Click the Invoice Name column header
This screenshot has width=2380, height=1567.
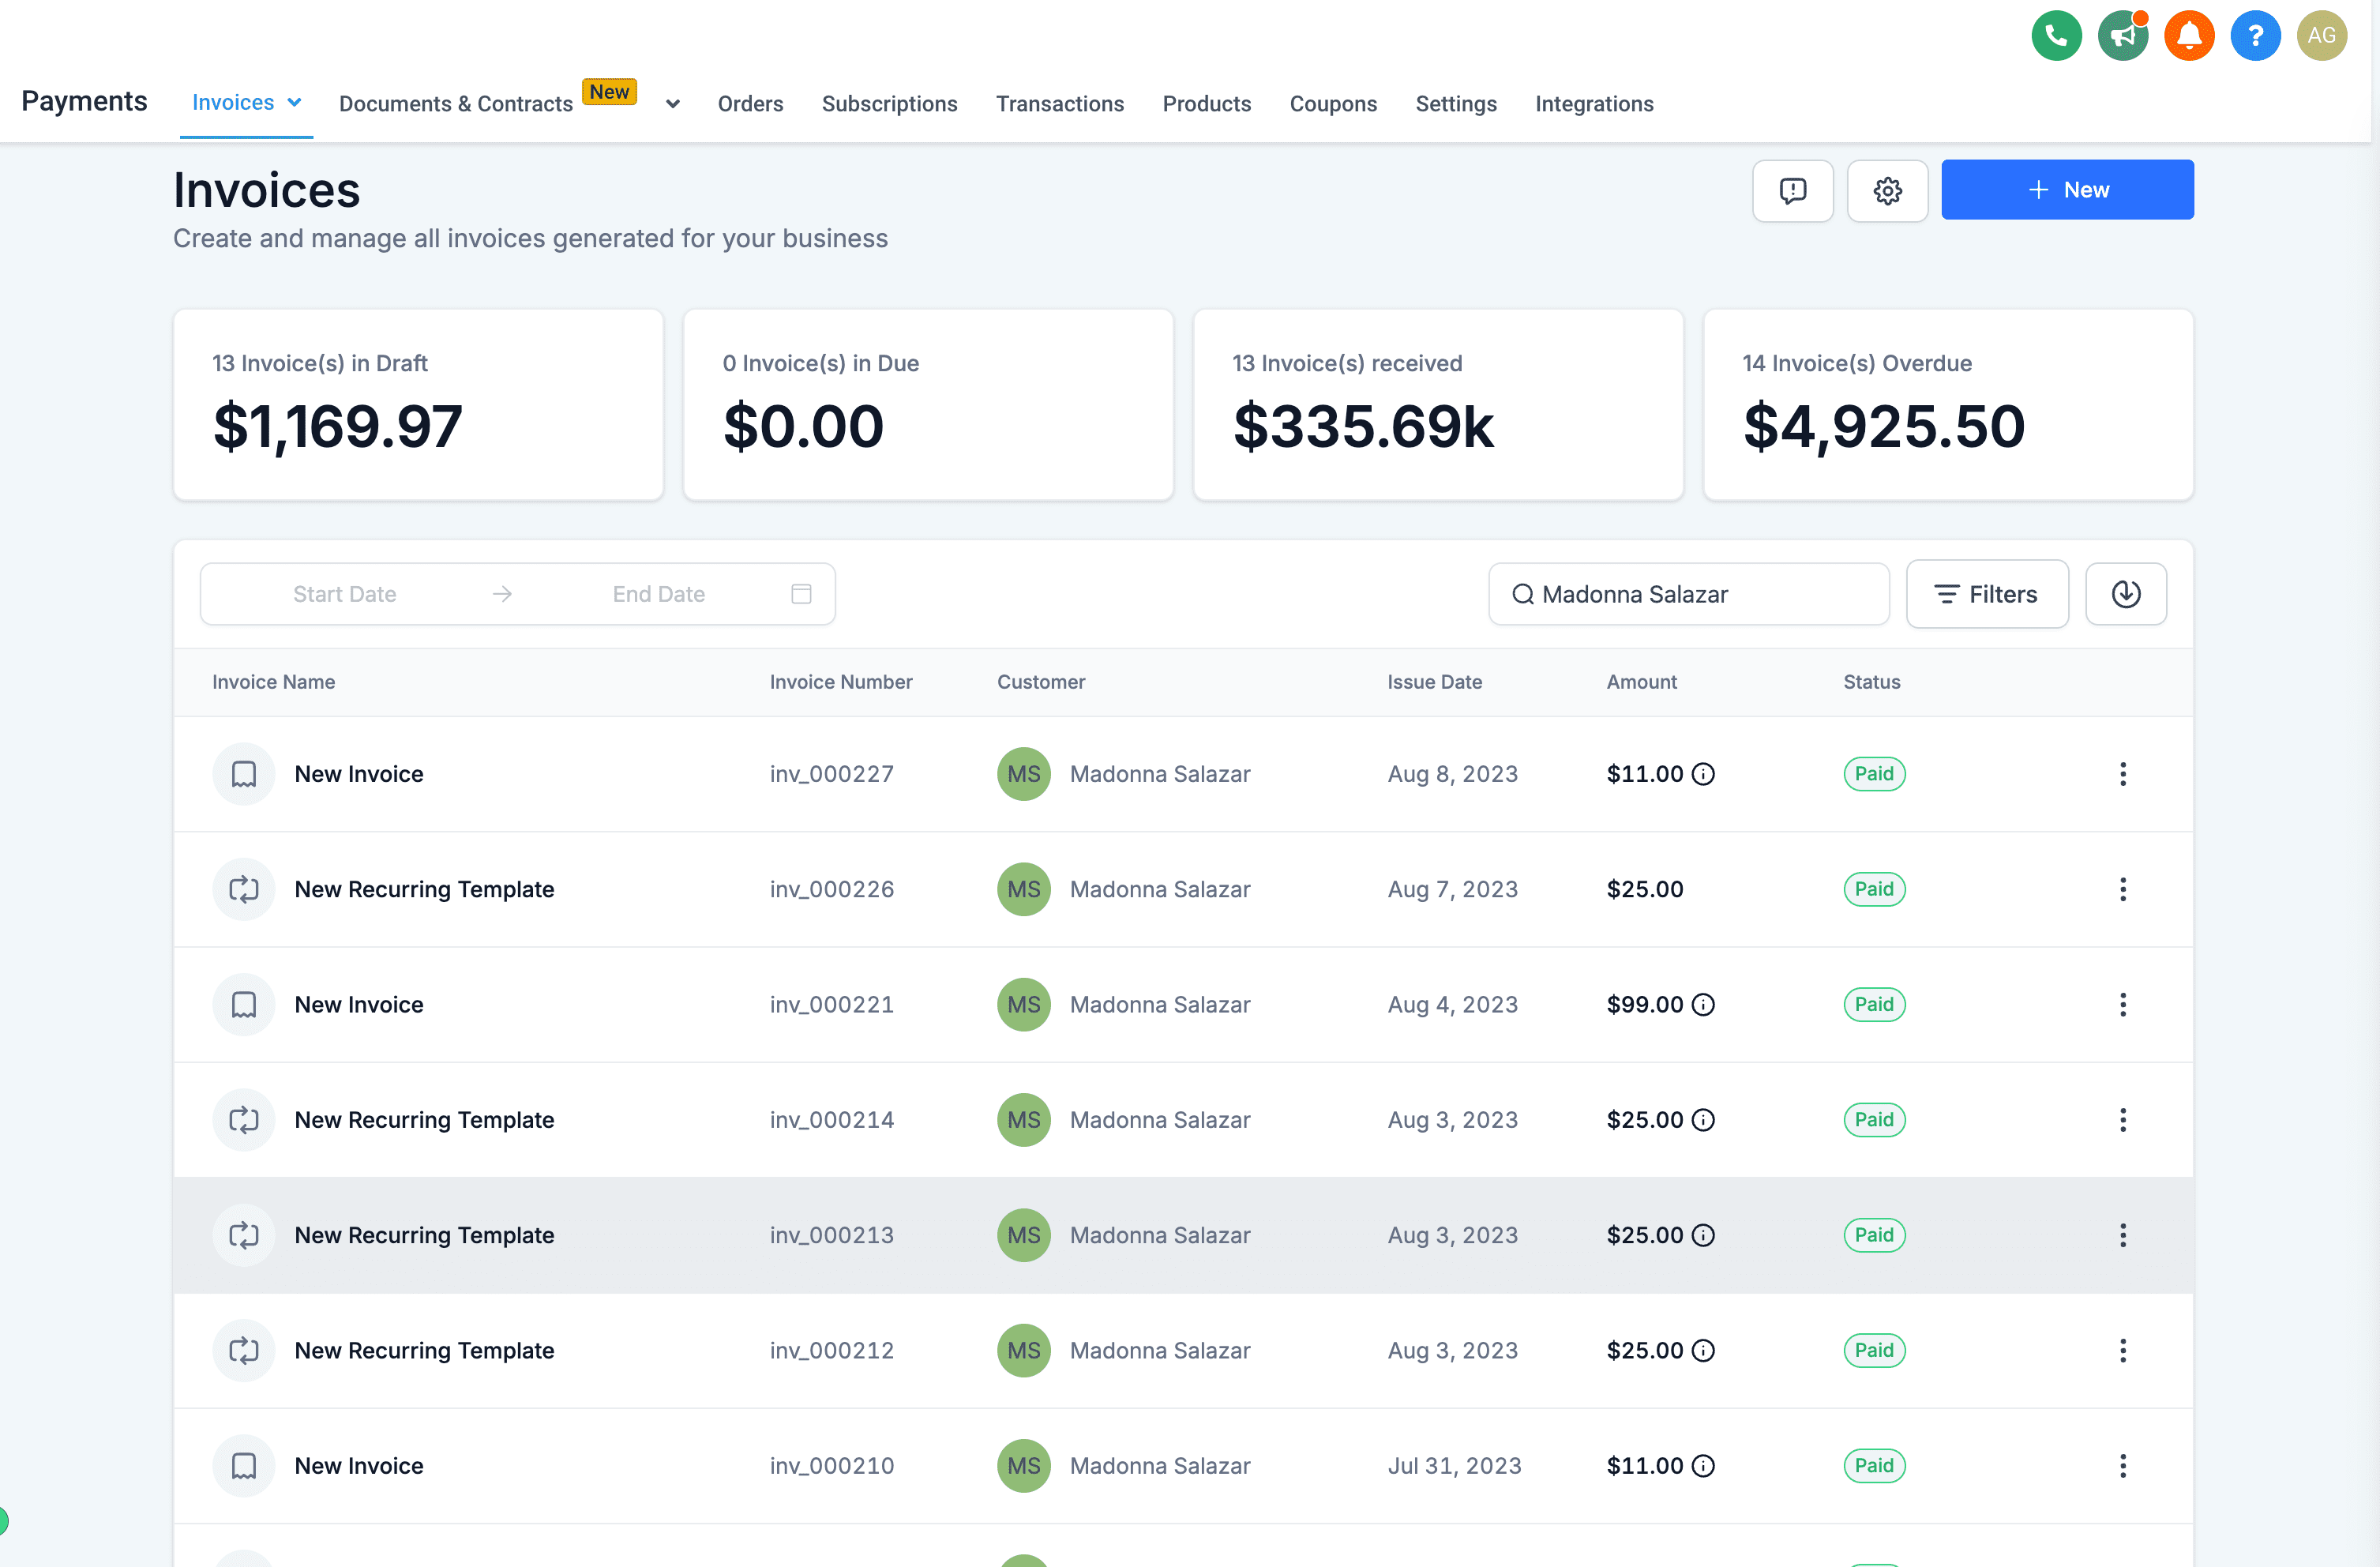point(273,682)
